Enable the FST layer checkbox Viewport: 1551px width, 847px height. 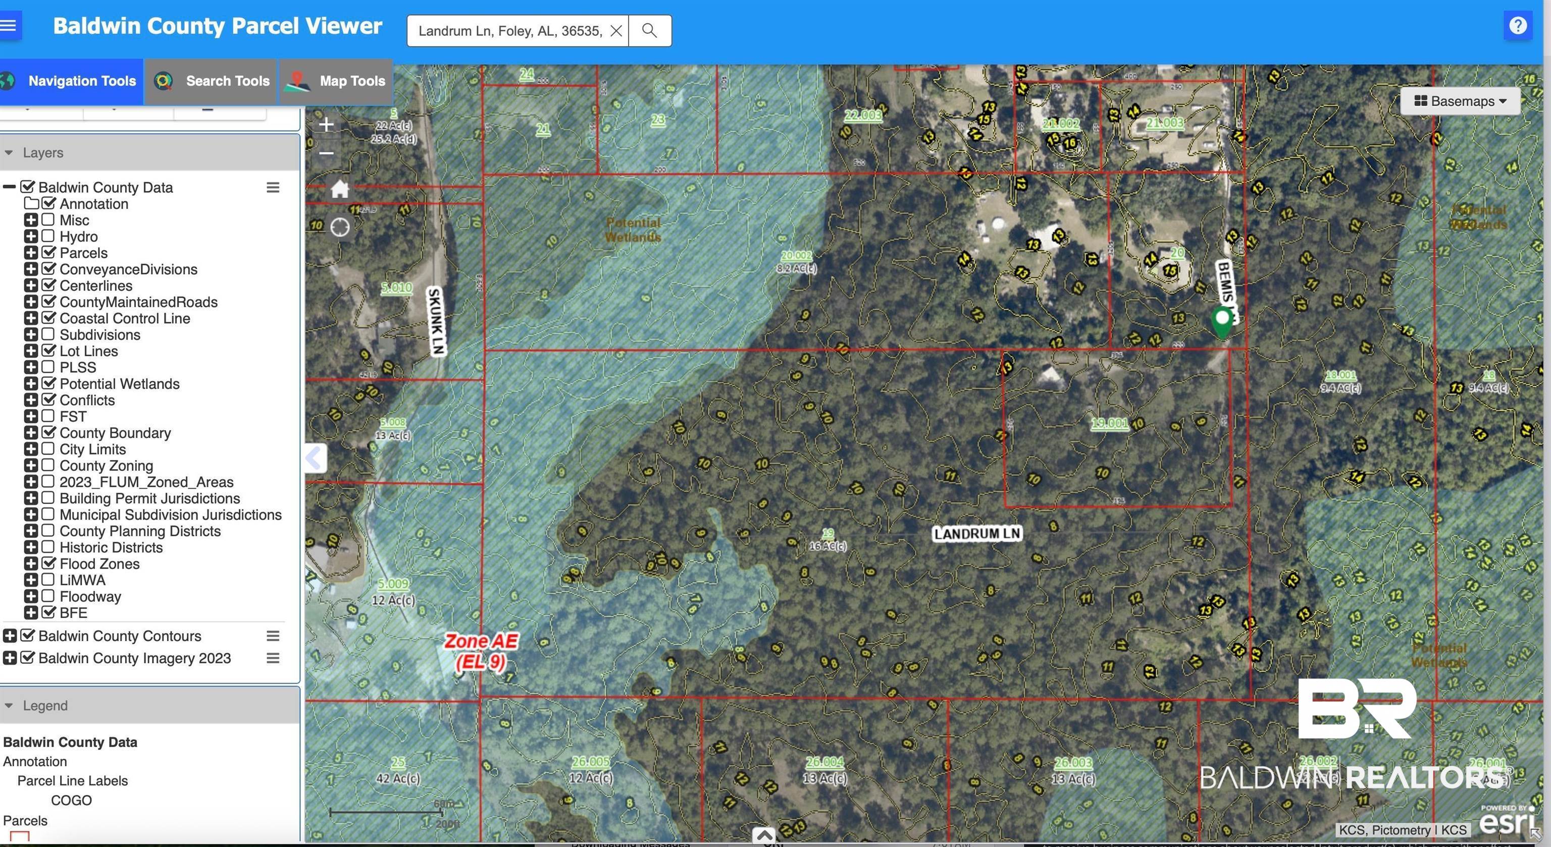click(48, 416)
